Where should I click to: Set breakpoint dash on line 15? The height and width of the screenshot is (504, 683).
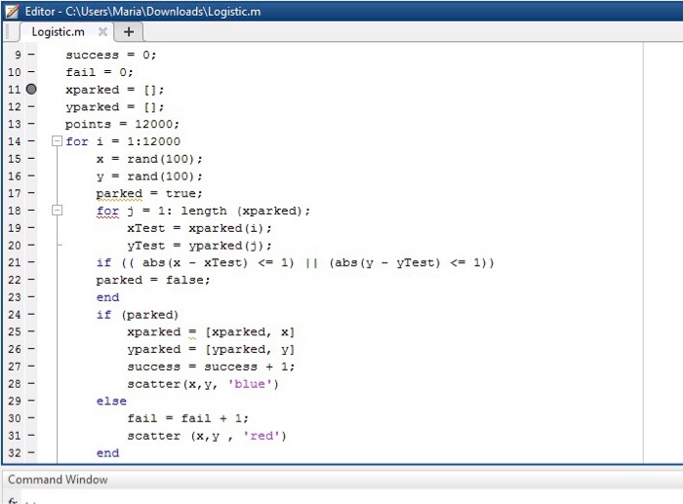click(x=31, y=159)
